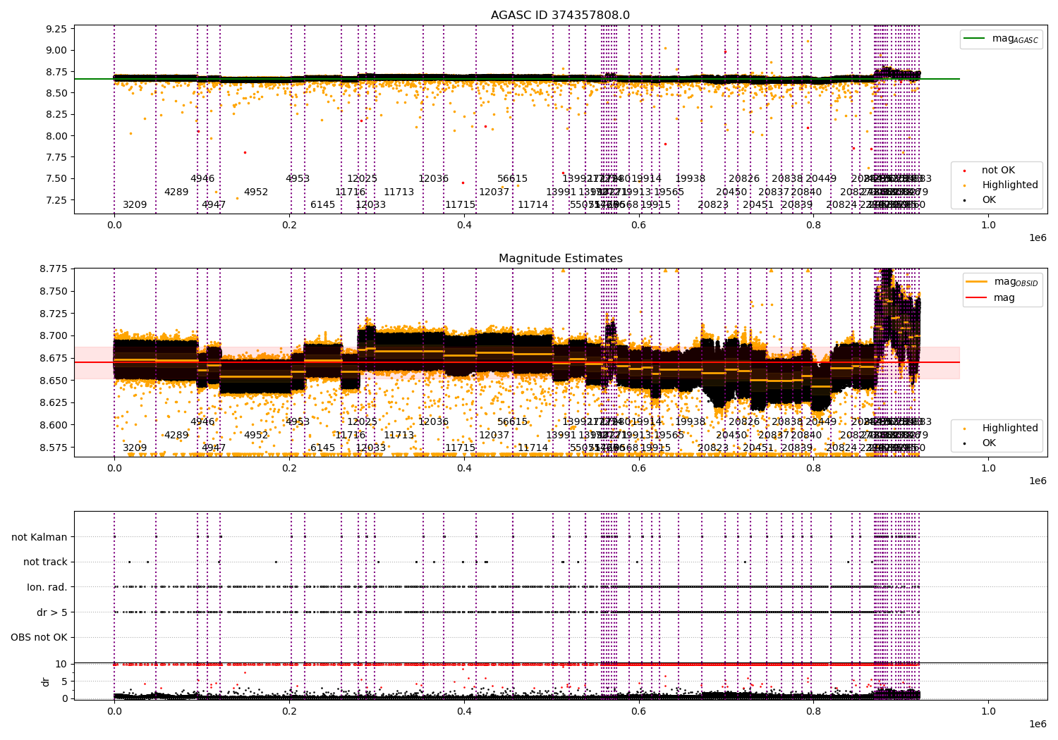Click obsid label 3209 in top plot

[x=135, y=205]
